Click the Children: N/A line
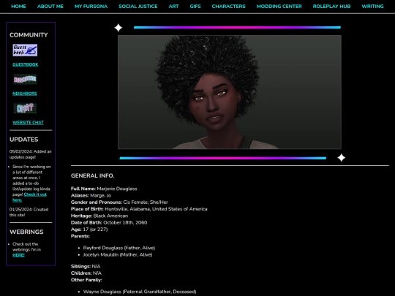Screen dimensions: 395x296 pyautogui.click(x=86, y=273)
